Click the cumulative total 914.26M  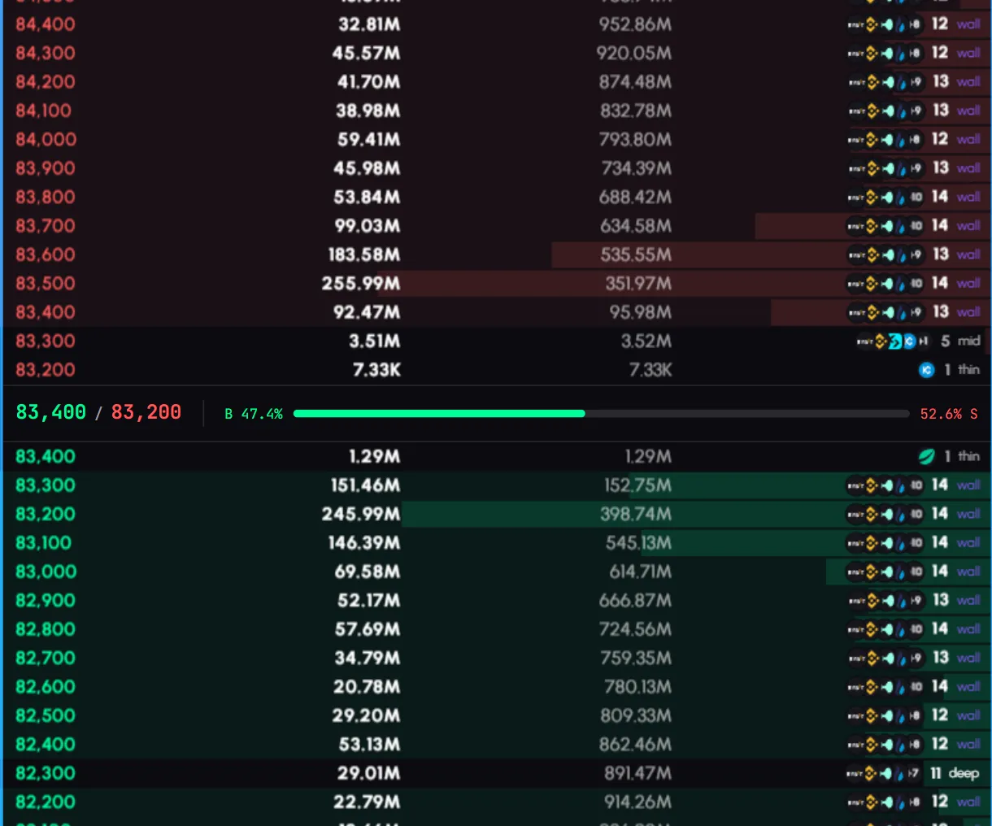(637, 802)
